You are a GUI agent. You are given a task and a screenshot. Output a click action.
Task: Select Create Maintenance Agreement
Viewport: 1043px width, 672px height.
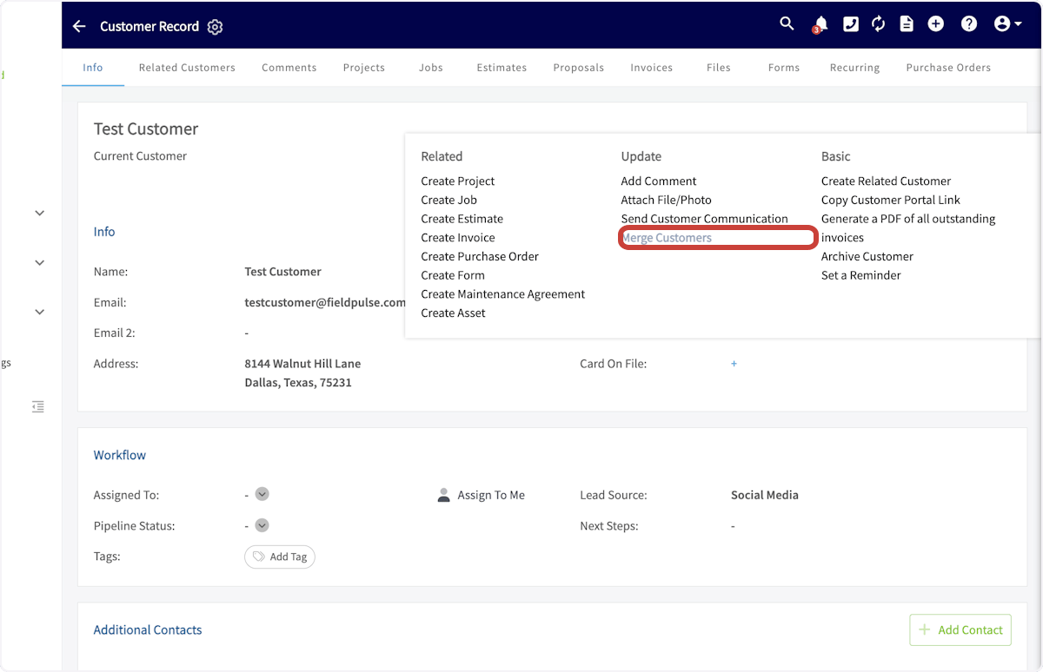coord(503,294)
